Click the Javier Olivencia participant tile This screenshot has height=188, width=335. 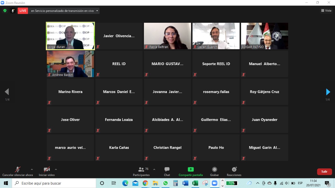(x=119, y=36)
